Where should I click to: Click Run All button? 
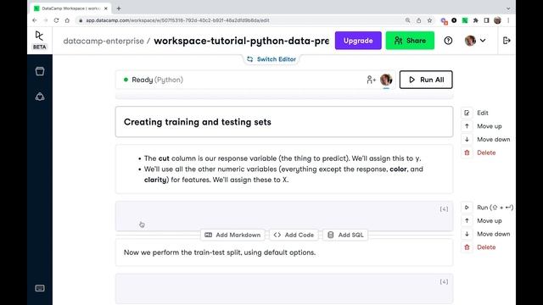[x=426, y=80]
